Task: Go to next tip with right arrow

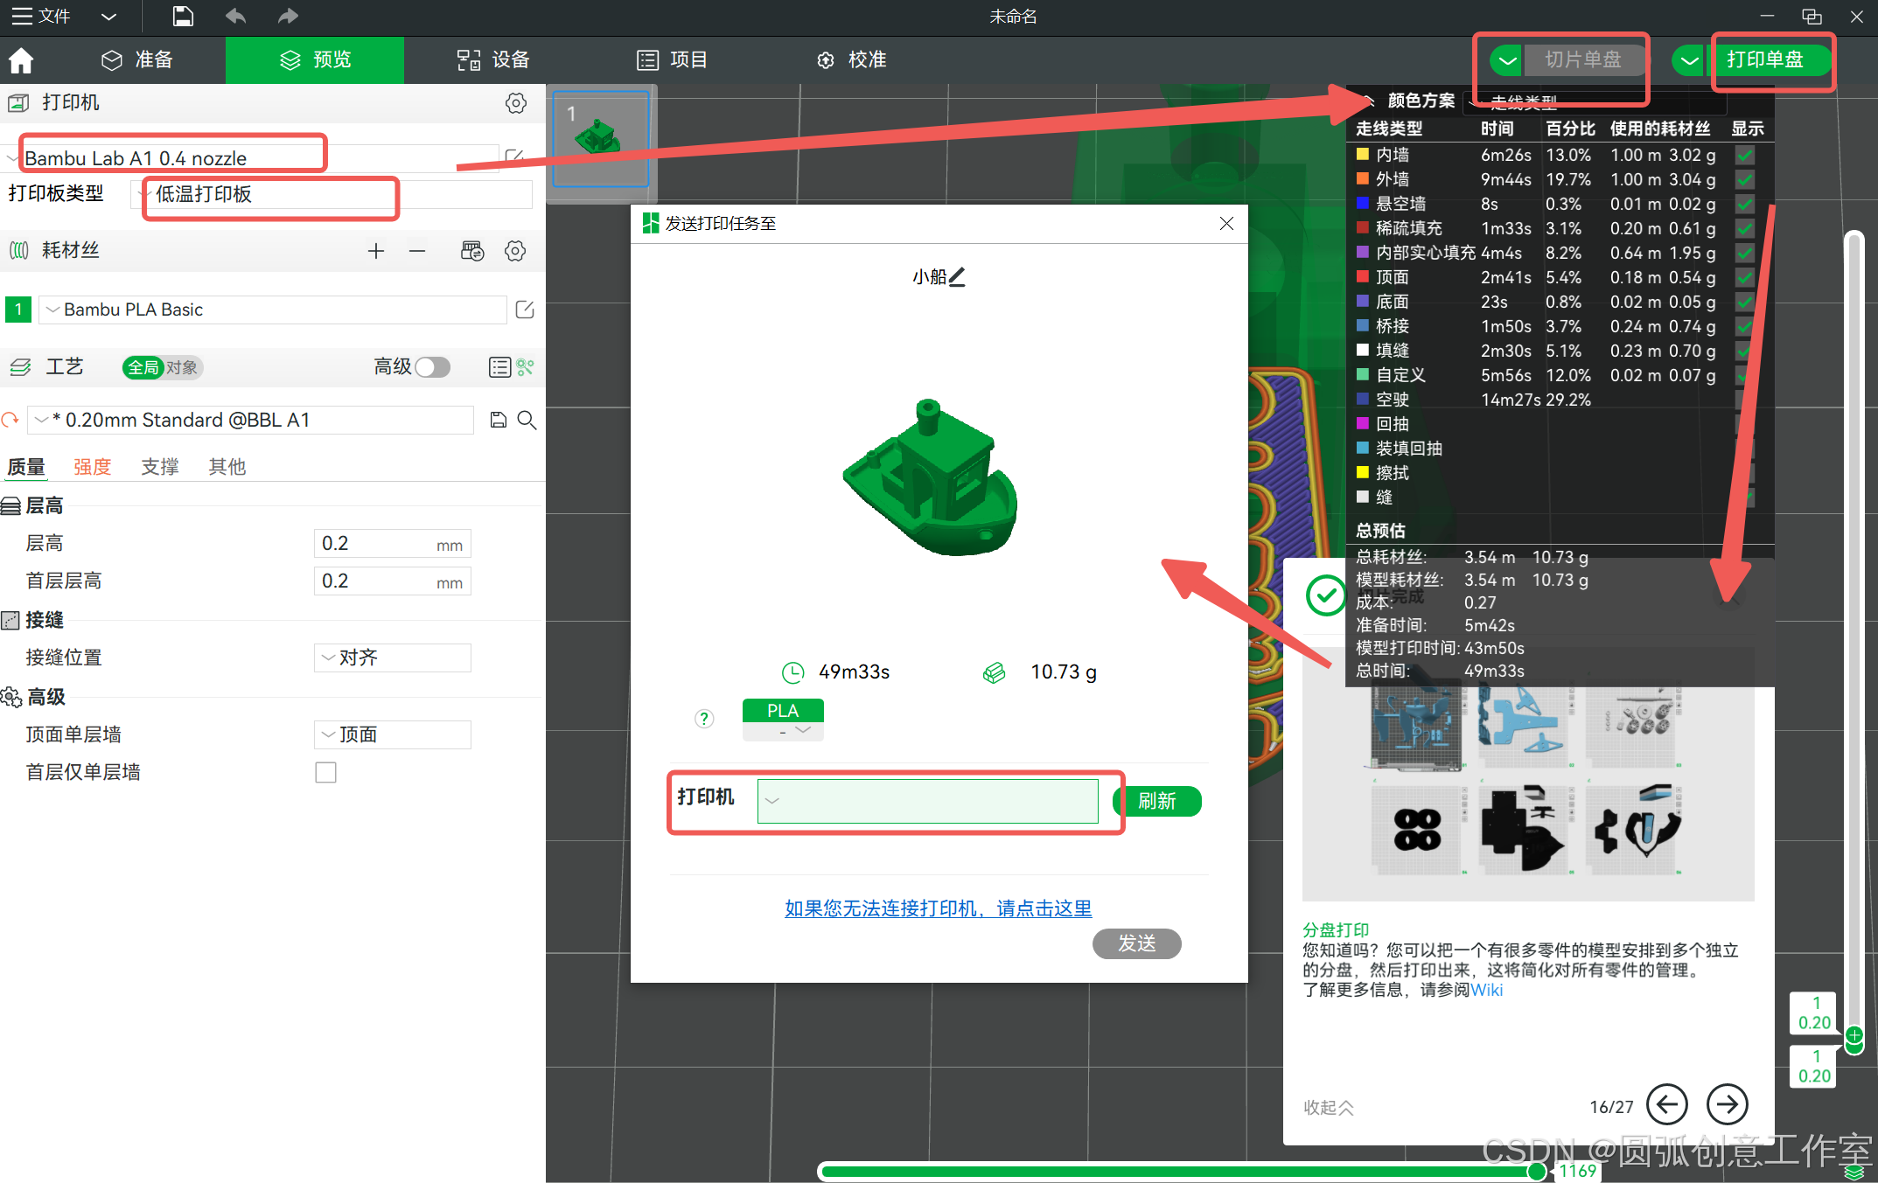Action: point(1727,1104)
